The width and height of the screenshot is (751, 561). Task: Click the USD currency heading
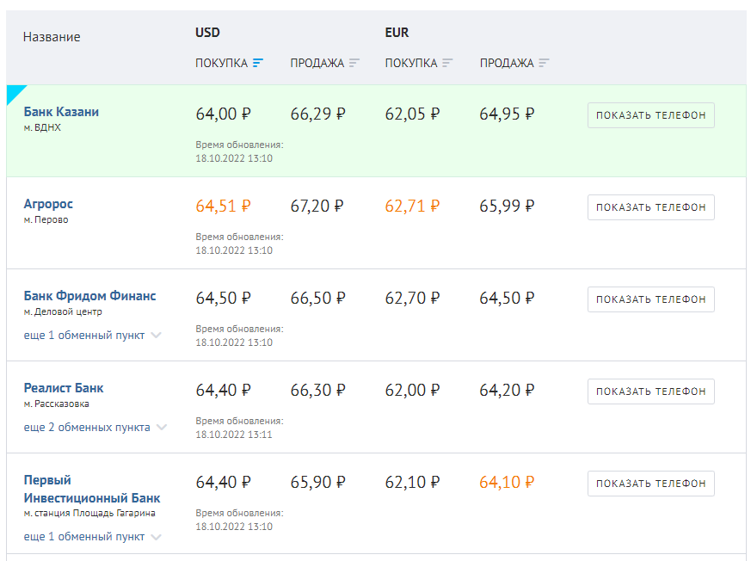coord(207,33)
